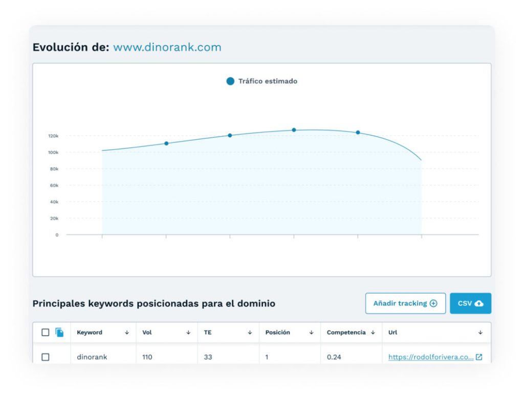Sort by Vol using its arrow
This screenshot has width=524, height=396.
point(188,333)
